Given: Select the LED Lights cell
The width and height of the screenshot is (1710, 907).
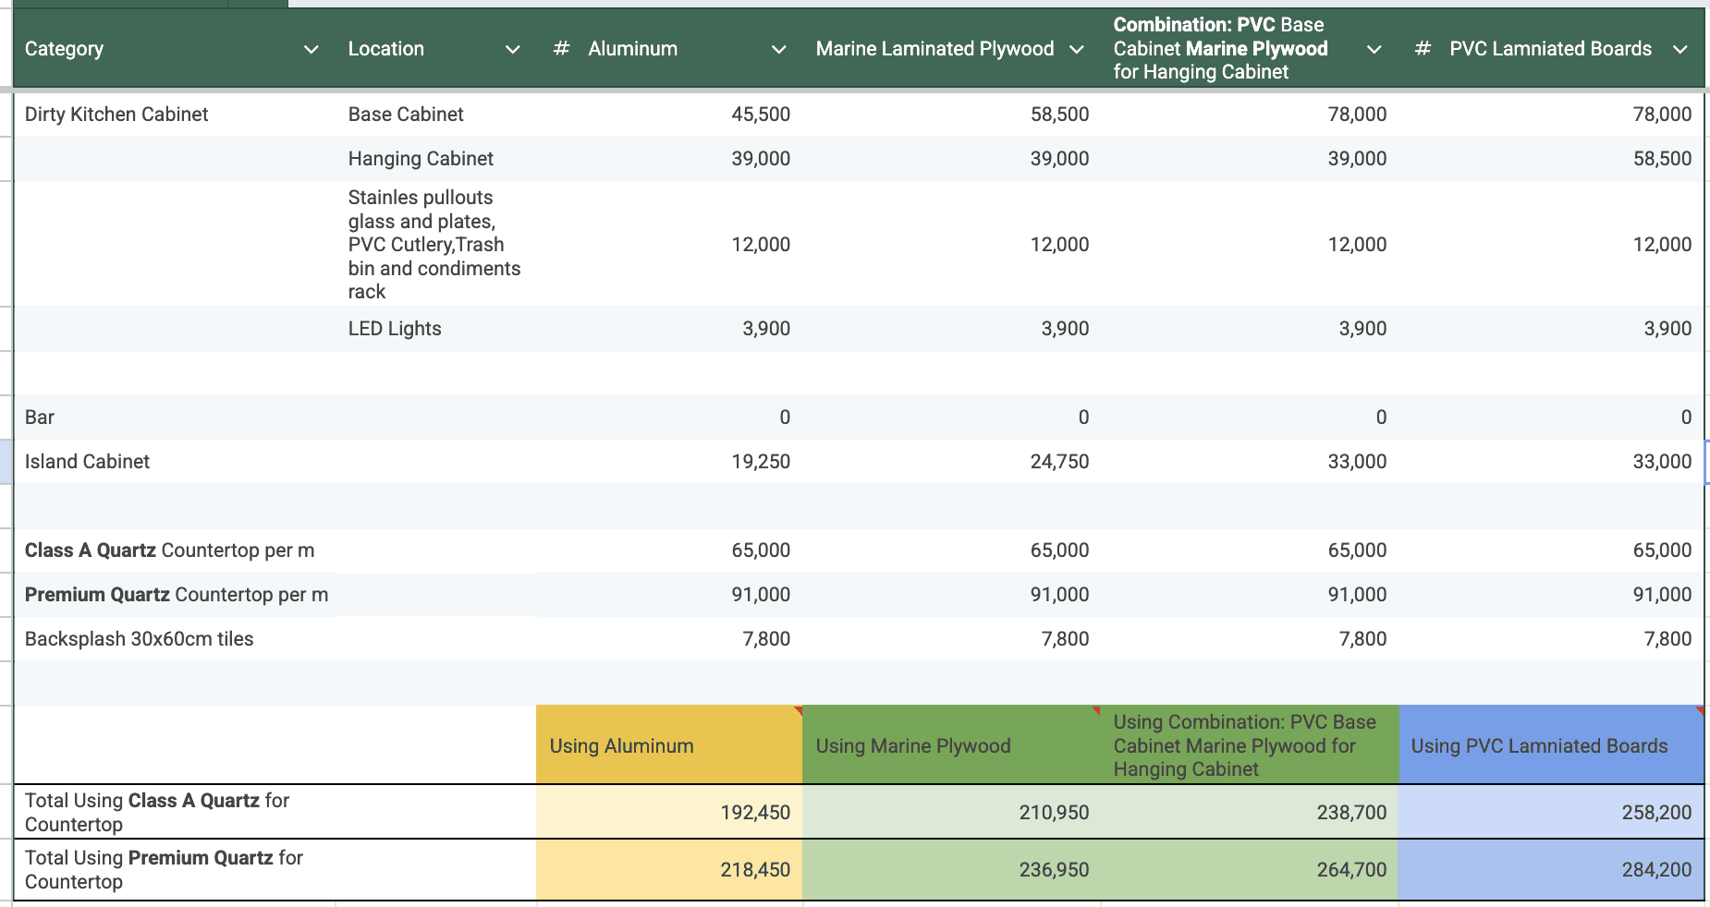Looking at the screenshot, I should tap(436, 329).
